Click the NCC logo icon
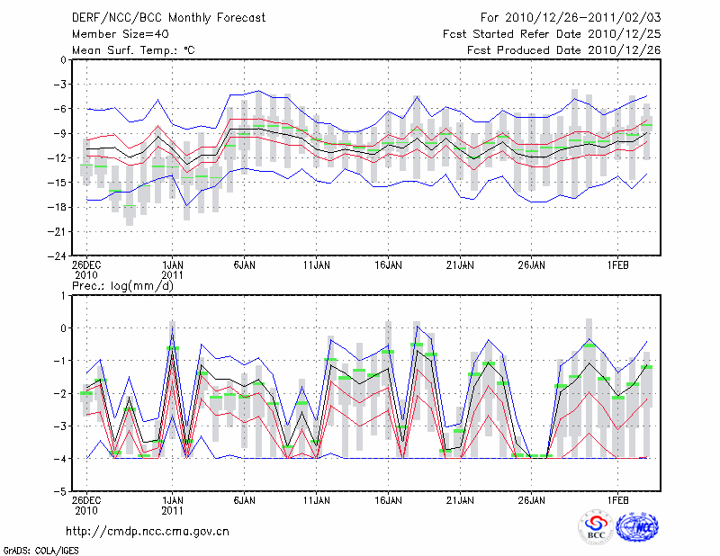 pos(636,527)
